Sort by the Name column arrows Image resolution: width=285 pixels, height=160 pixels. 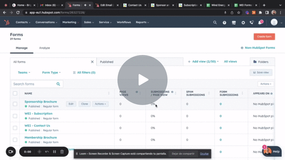109,93
